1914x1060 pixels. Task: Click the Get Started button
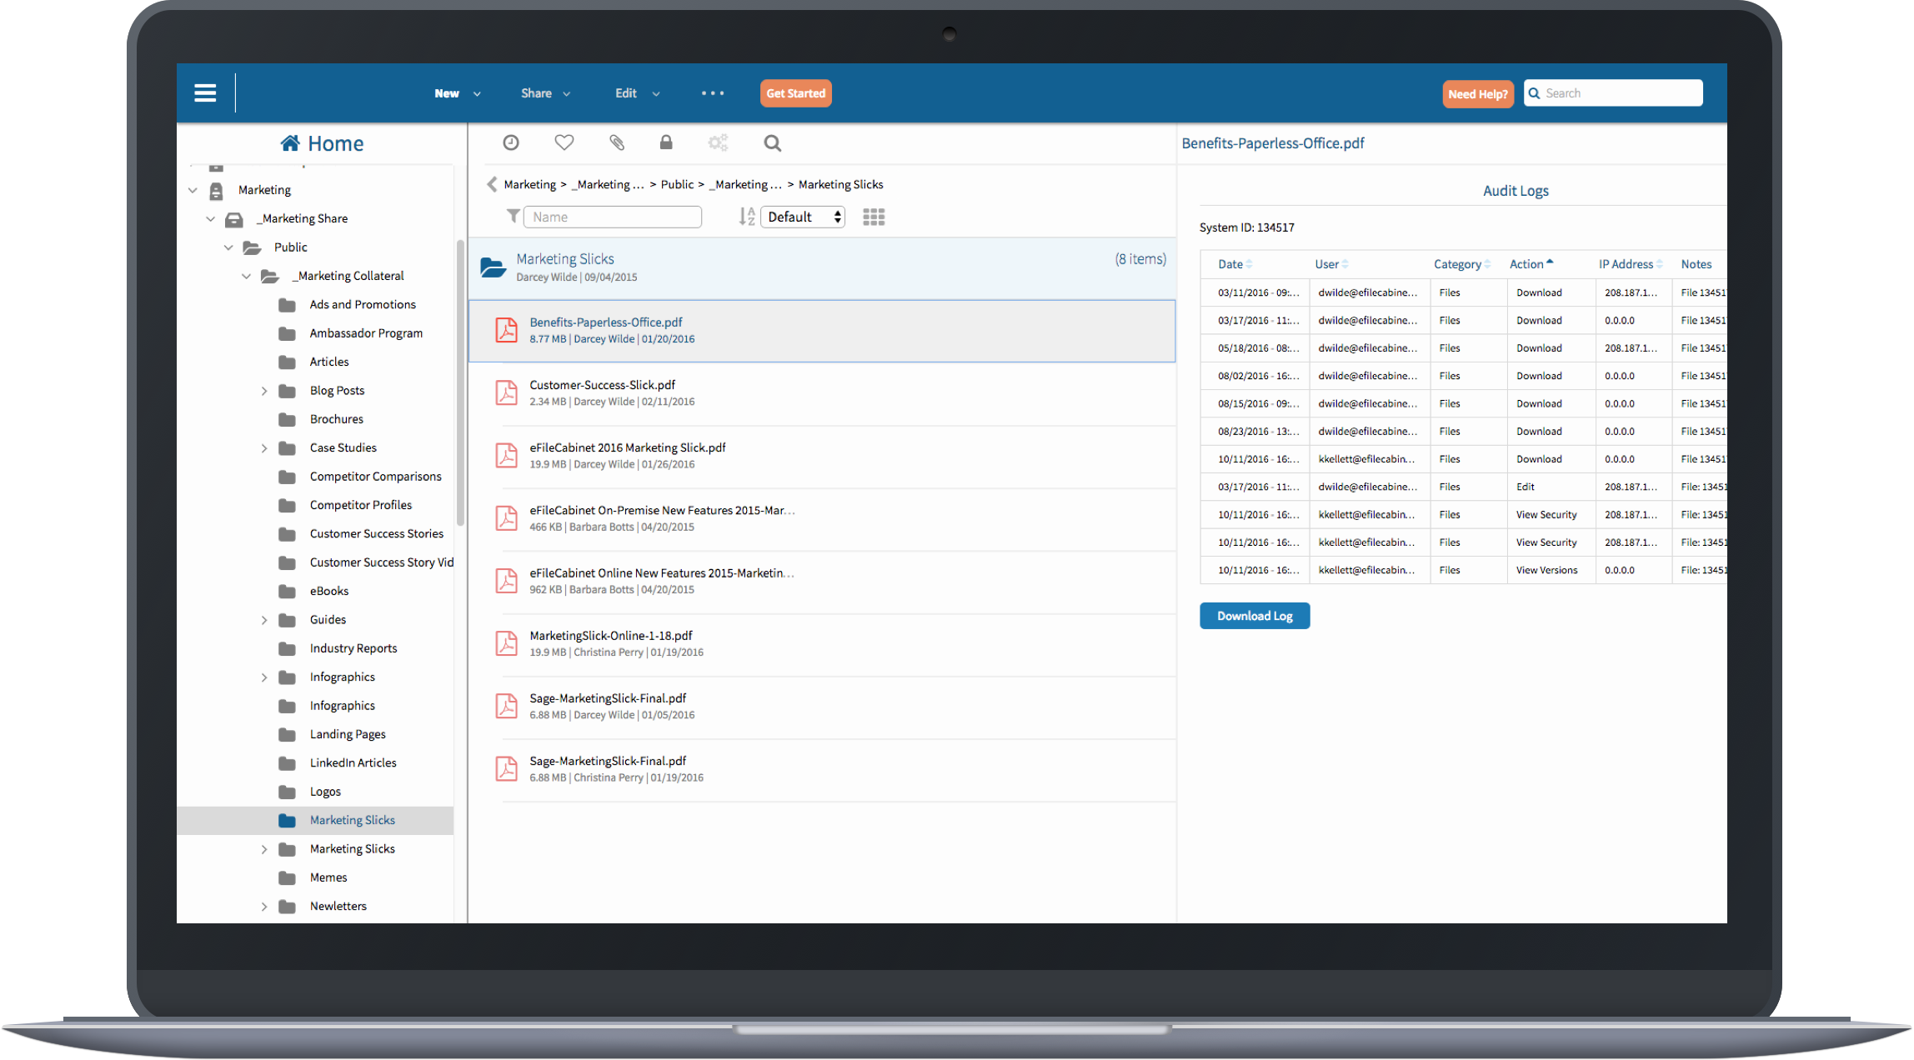tap(796, 93)
